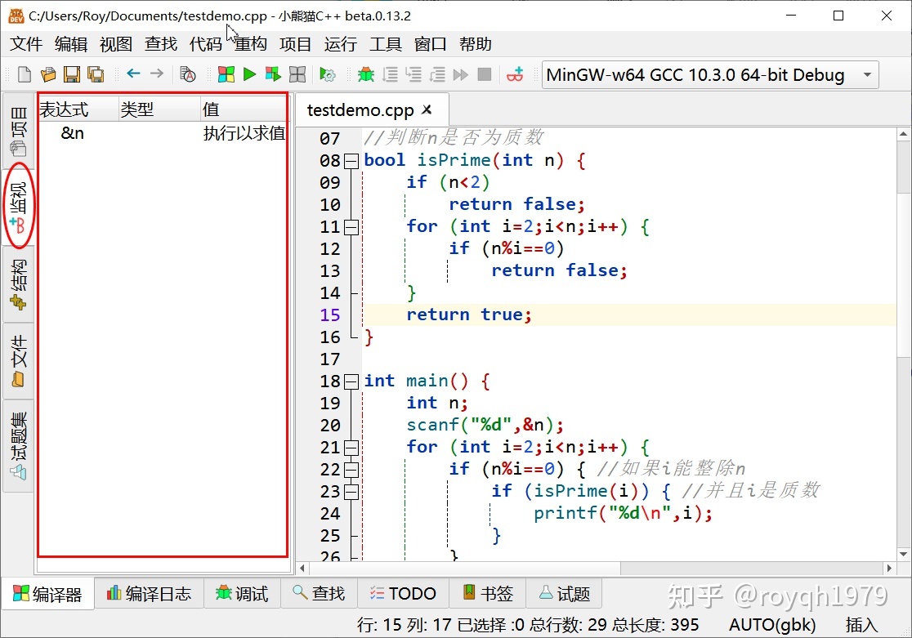912x638 pixels.
Task: Collapse the for loop fold at line 21
Action: [351, 448]
